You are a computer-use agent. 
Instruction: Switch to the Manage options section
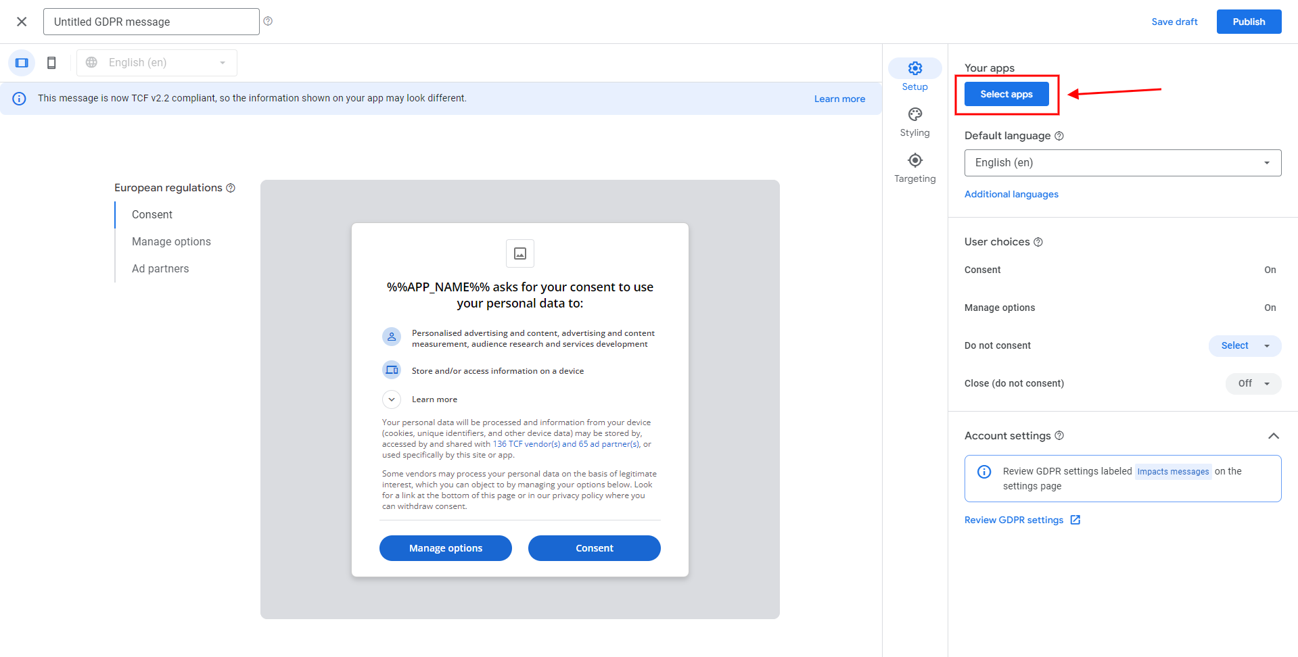tap(171, 241)
